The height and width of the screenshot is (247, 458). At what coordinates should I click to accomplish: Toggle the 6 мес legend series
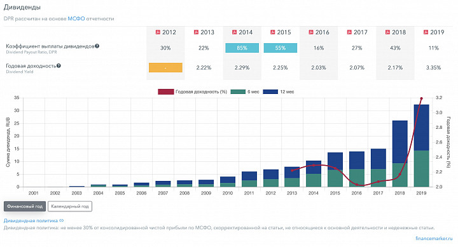point(245,91)
